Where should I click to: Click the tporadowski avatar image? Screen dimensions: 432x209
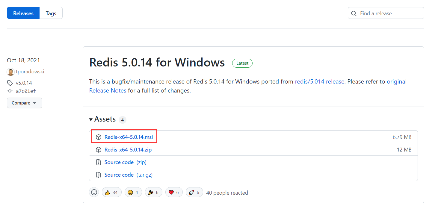(x=10, y=72)
